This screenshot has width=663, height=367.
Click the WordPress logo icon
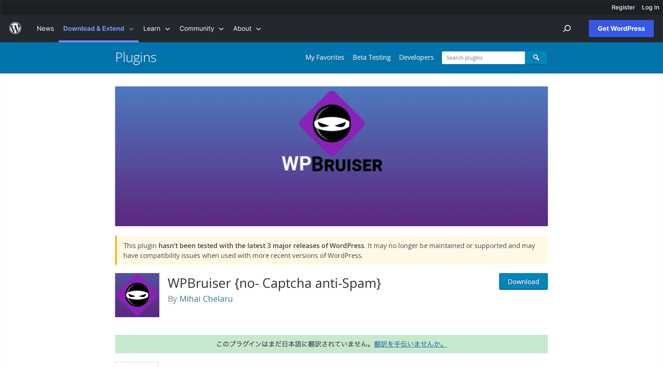point(15,28)
